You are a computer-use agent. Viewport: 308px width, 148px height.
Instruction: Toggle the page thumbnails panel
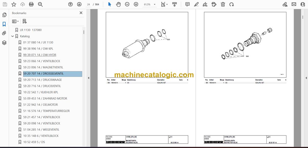4,15
